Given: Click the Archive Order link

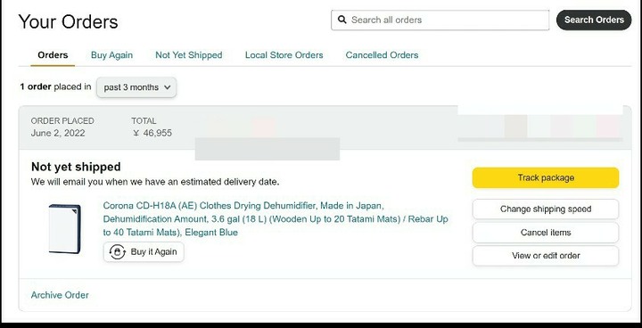Looking at the screenshot, I should pyautogui.click(x=60, y=295).
